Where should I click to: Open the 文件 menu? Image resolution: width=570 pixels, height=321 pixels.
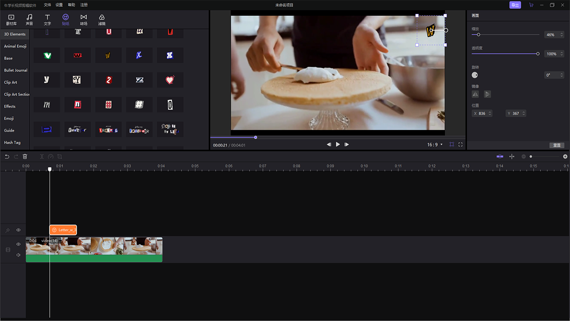pos(48,5)
